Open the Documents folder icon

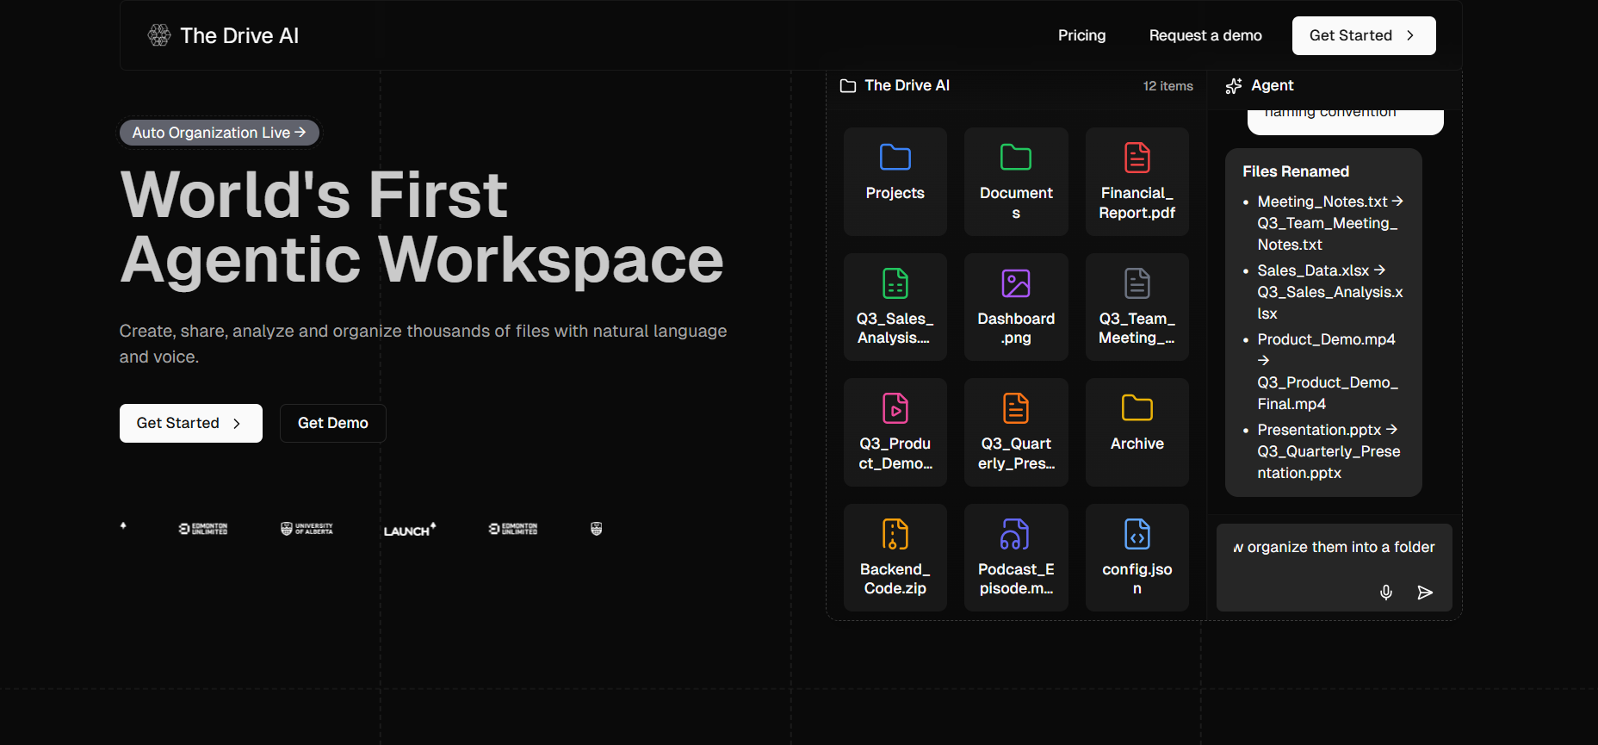[x=1016, y=158]
